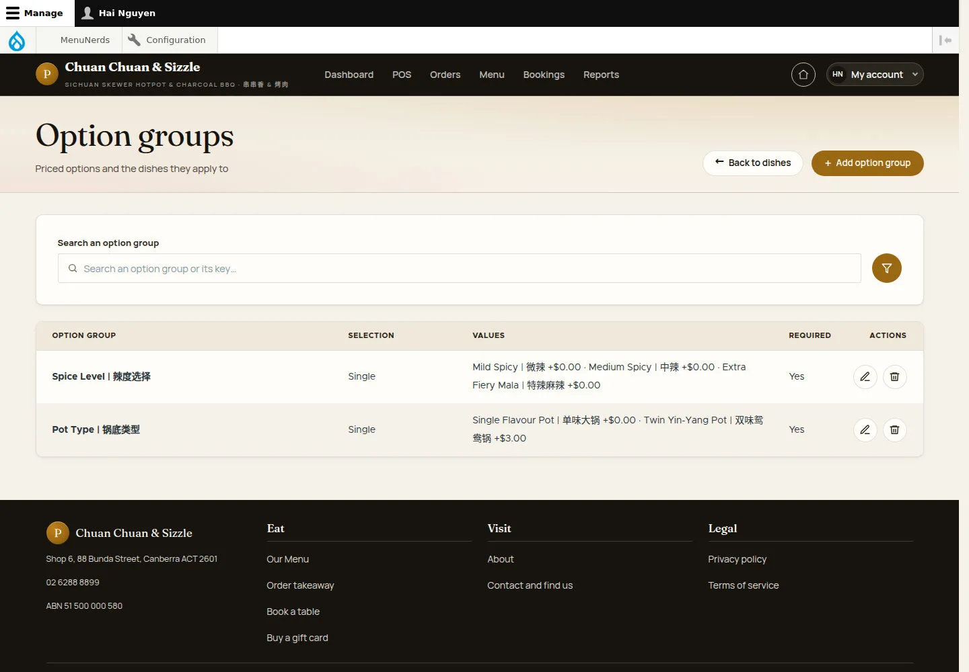Viewport: 969px width, 672px height.
Task: Open Our Menu footer link
Action: point(287,559)
